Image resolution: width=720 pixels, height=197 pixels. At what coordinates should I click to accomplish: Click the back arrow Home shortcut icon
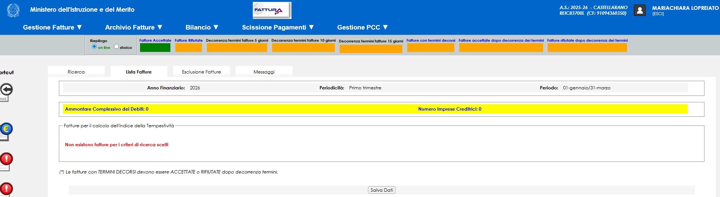click(x=6, y=90)
